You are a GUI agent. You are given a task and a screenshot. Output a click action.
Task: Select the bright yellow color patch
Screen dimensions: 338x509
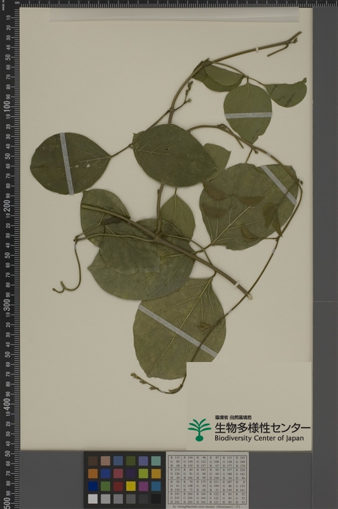pos(131,486)
